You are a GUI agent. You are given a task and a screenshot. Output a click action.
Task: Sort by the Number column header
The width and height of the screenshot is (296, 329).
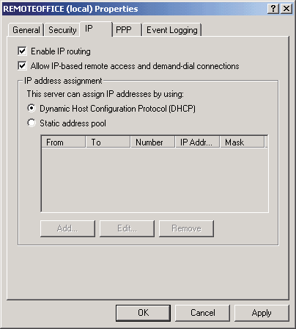click(152, 142)
